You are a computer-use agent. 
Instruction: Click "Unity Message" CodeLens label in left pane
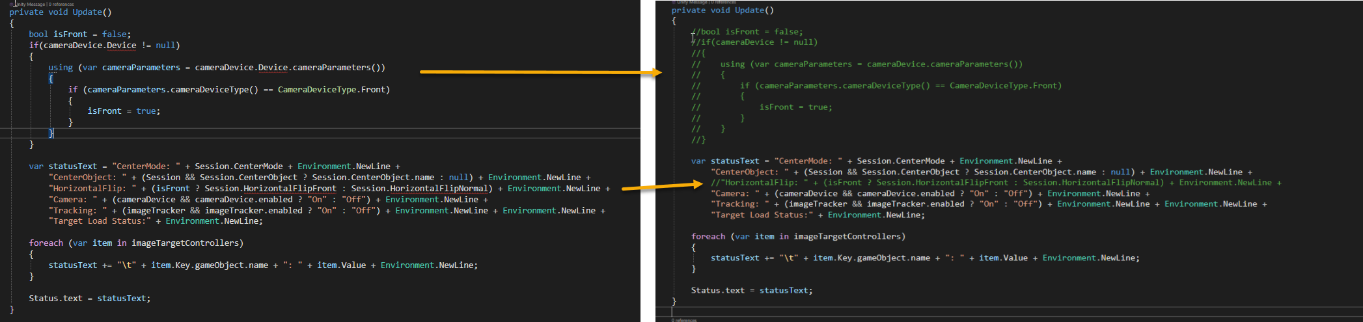(31, 4)
